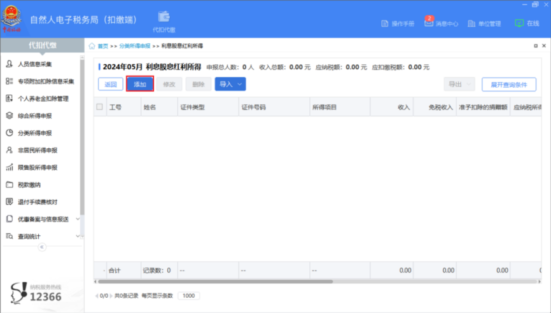Open the 代扣代缴 wallet icon in header
The height and width of the screenshot is (313, 551).
click(164, 17)
